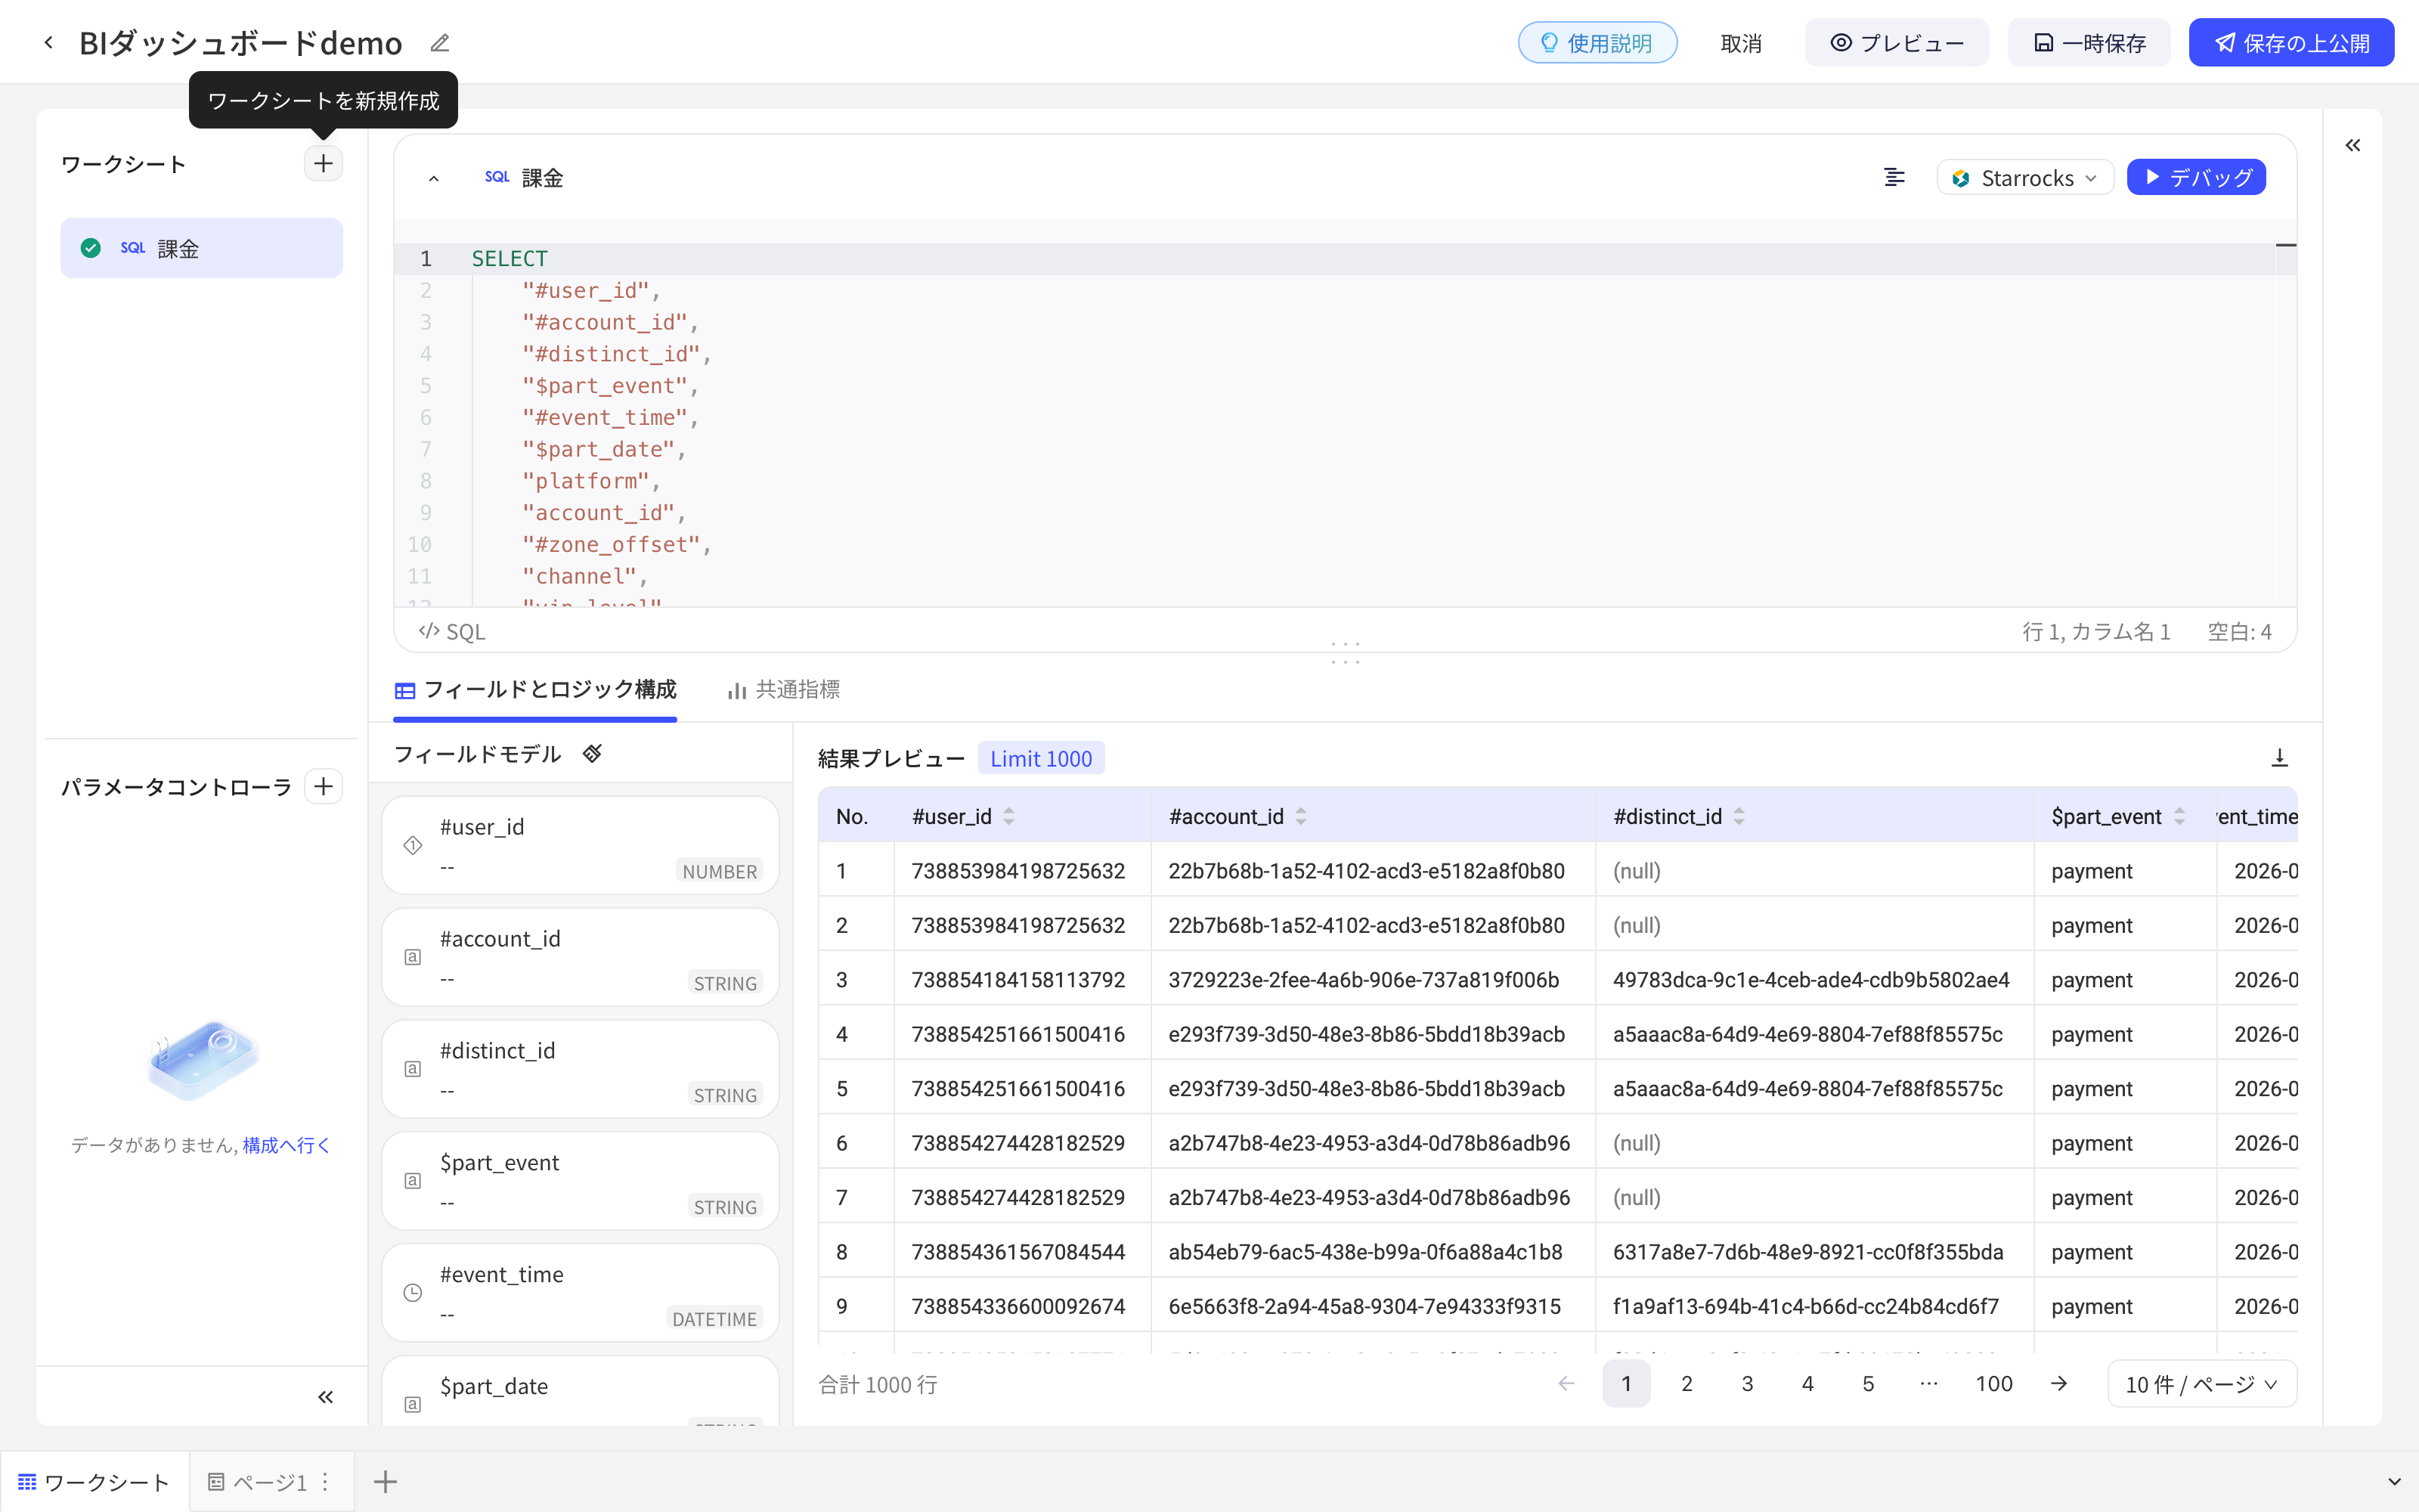Click 保存の上公開 publish button

pos(2291,43)
